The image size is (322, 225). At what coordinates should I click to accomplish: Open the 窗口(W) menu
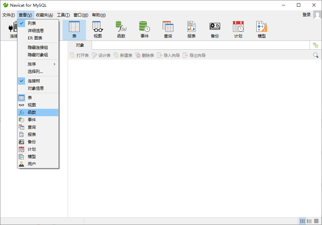pos(81,15)
